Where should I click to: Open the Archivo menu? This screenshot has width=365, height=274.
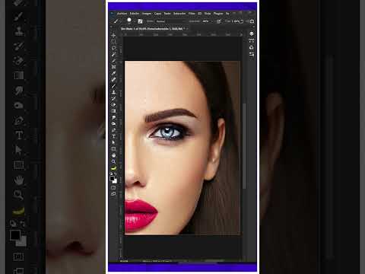click(122, 14)
